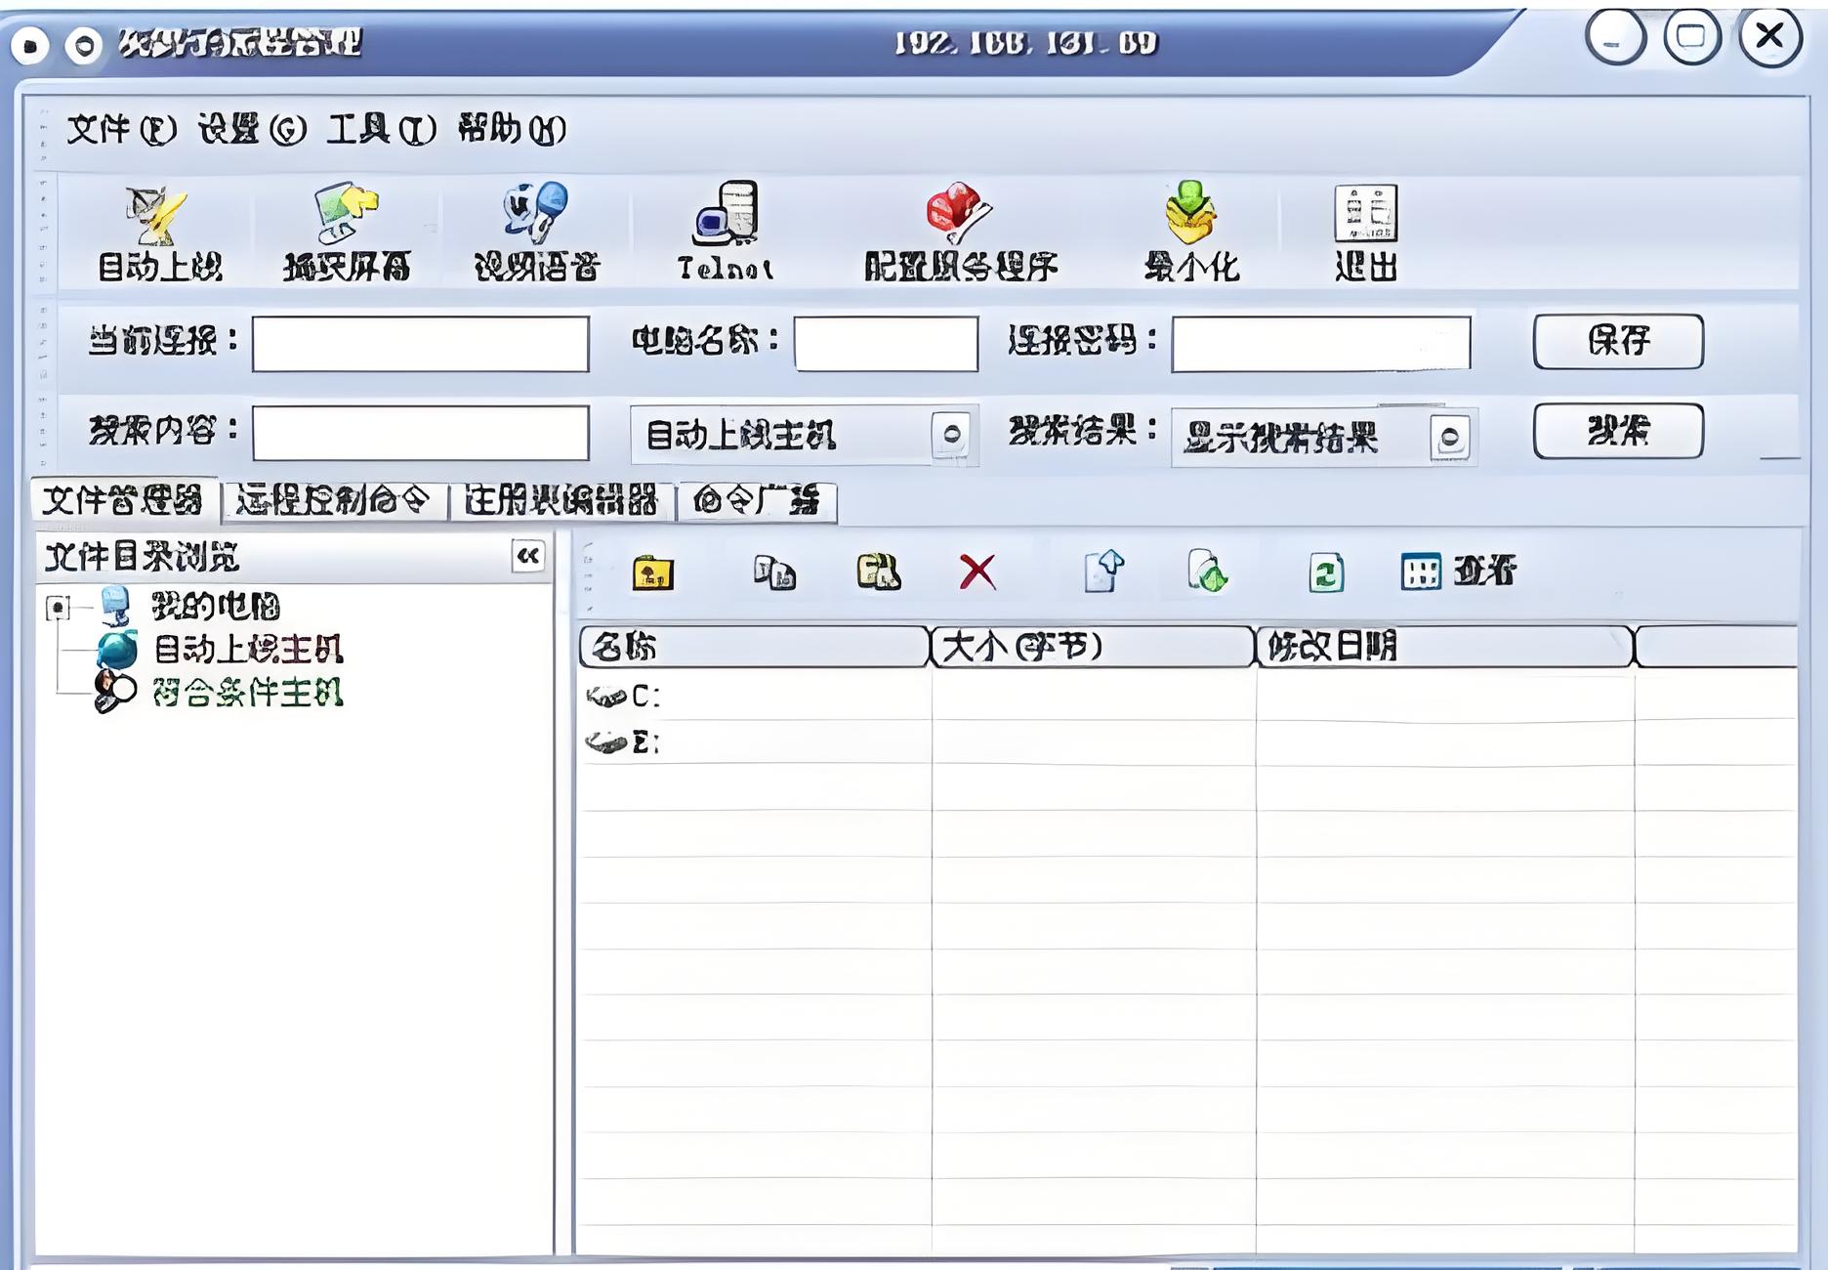Screen dimensions: 1828x1270
Task: Click the 连接密码 input field
Action: (1320, 344)
